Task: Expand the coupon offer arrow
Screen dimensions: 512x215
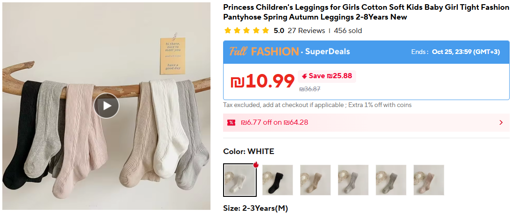Action: click(x=501, y=123)
